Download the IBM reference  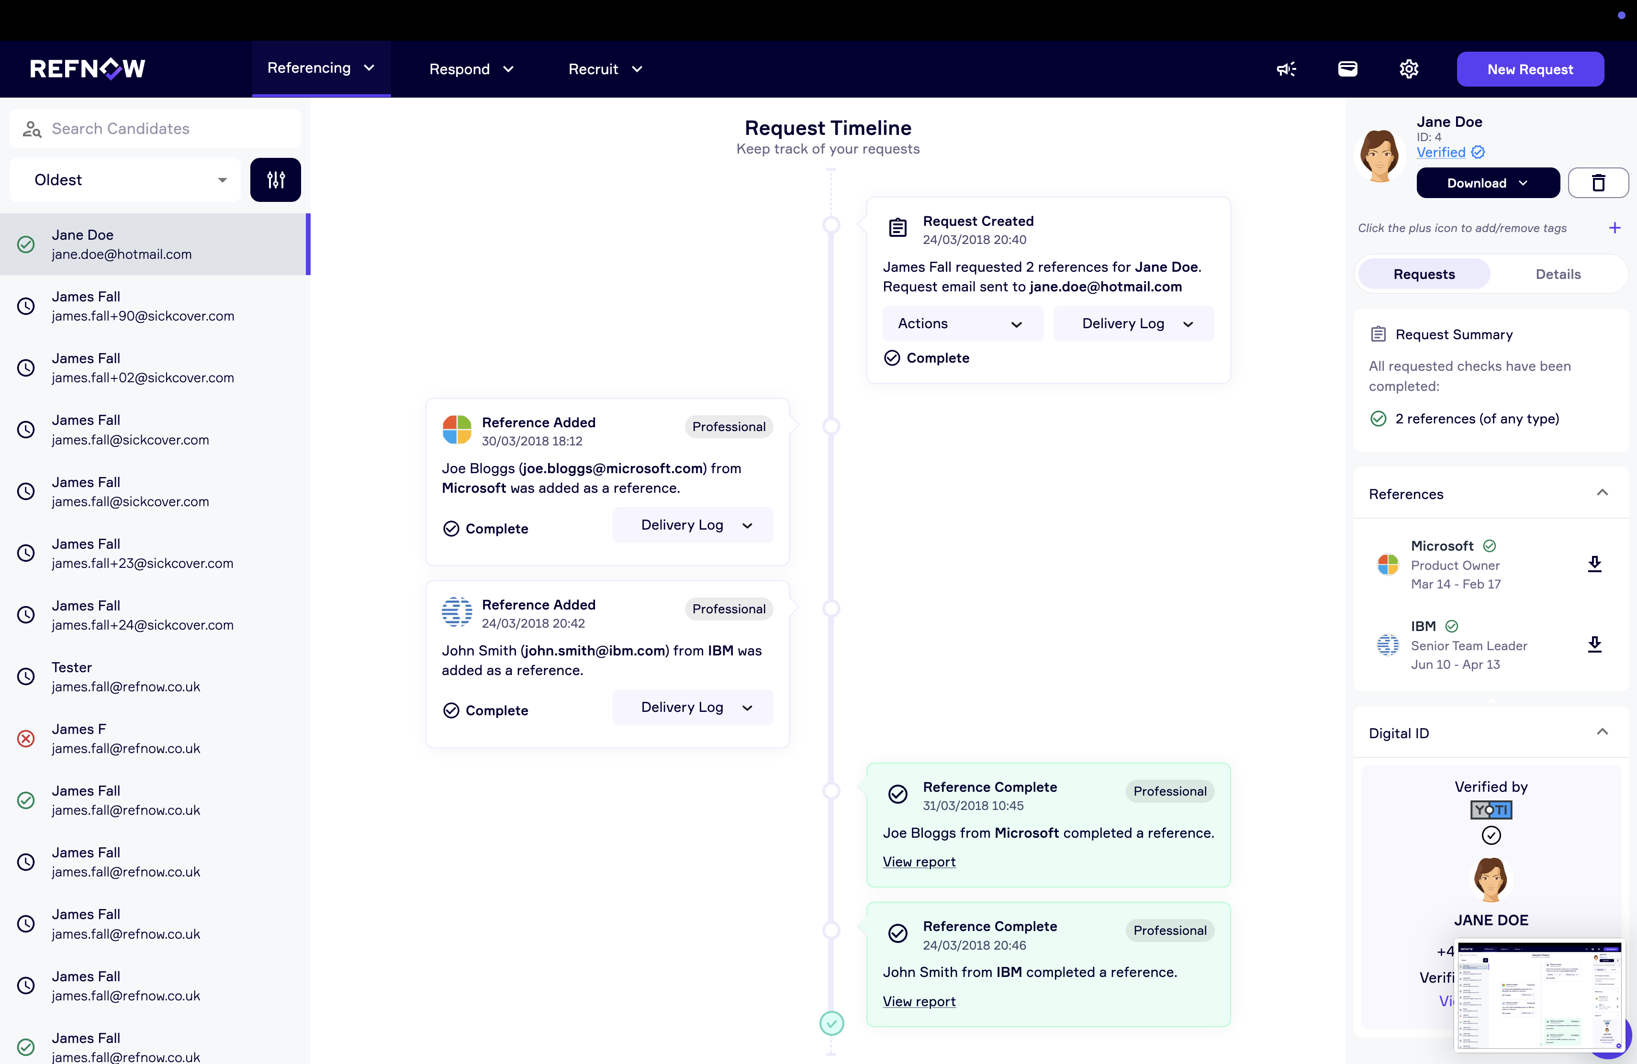[1594, 645]
